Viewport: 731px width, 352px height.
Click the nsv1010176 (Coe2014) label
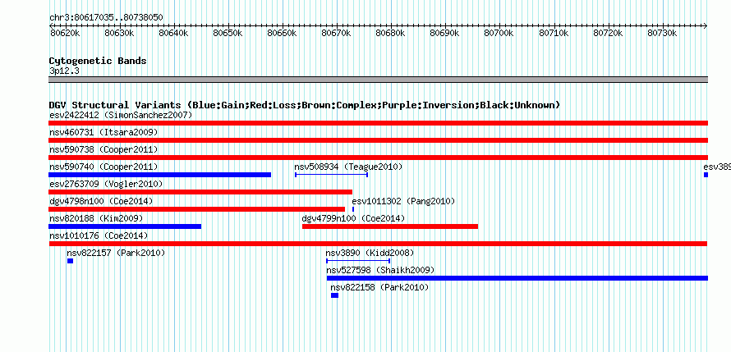[99, 235]
